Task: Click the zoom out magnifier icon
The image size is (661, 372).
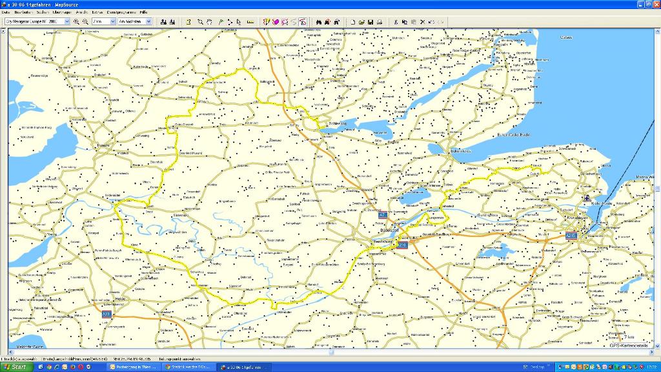Action: pos(85,21)
